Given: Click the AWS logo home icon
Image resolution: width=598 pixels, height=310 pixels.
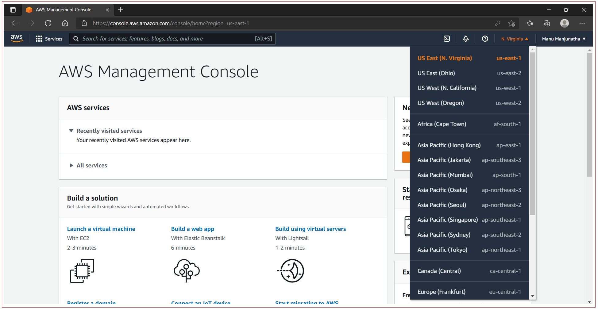Looking at the screenshot, I should pos(17,39).
